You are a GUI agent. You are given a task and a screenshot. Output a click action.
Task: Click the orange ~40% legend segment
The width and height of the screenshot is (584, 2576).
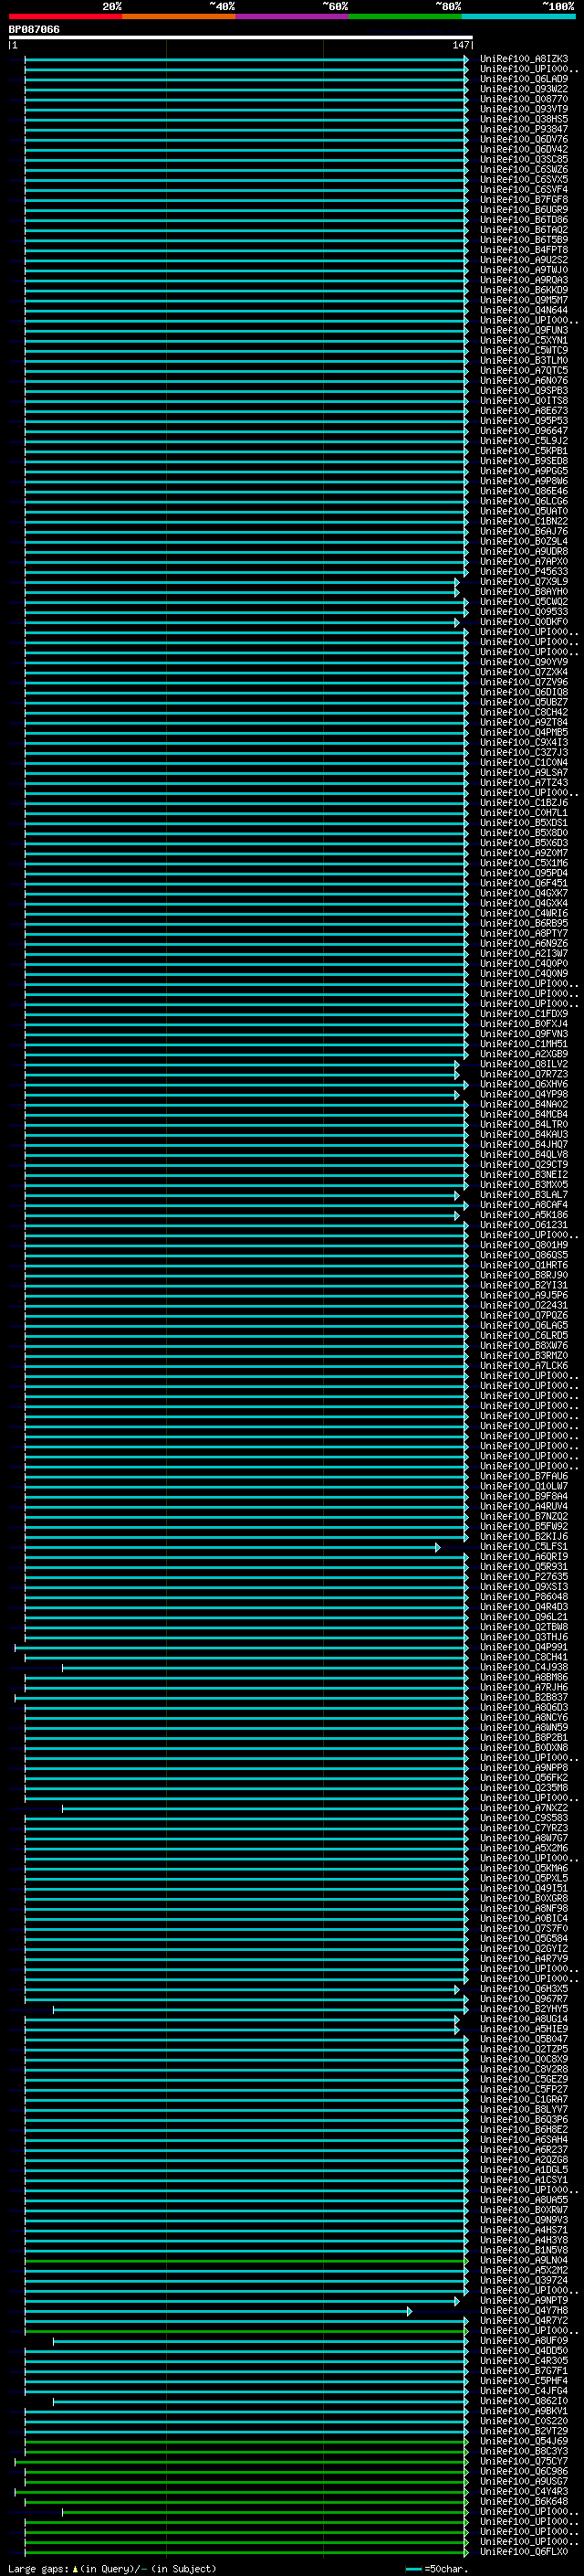[180, 16]
